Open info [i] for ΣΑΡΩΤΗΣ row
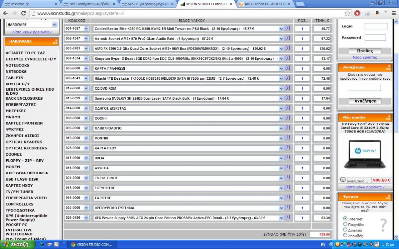The image size is (399, 249). click(288, 197)
